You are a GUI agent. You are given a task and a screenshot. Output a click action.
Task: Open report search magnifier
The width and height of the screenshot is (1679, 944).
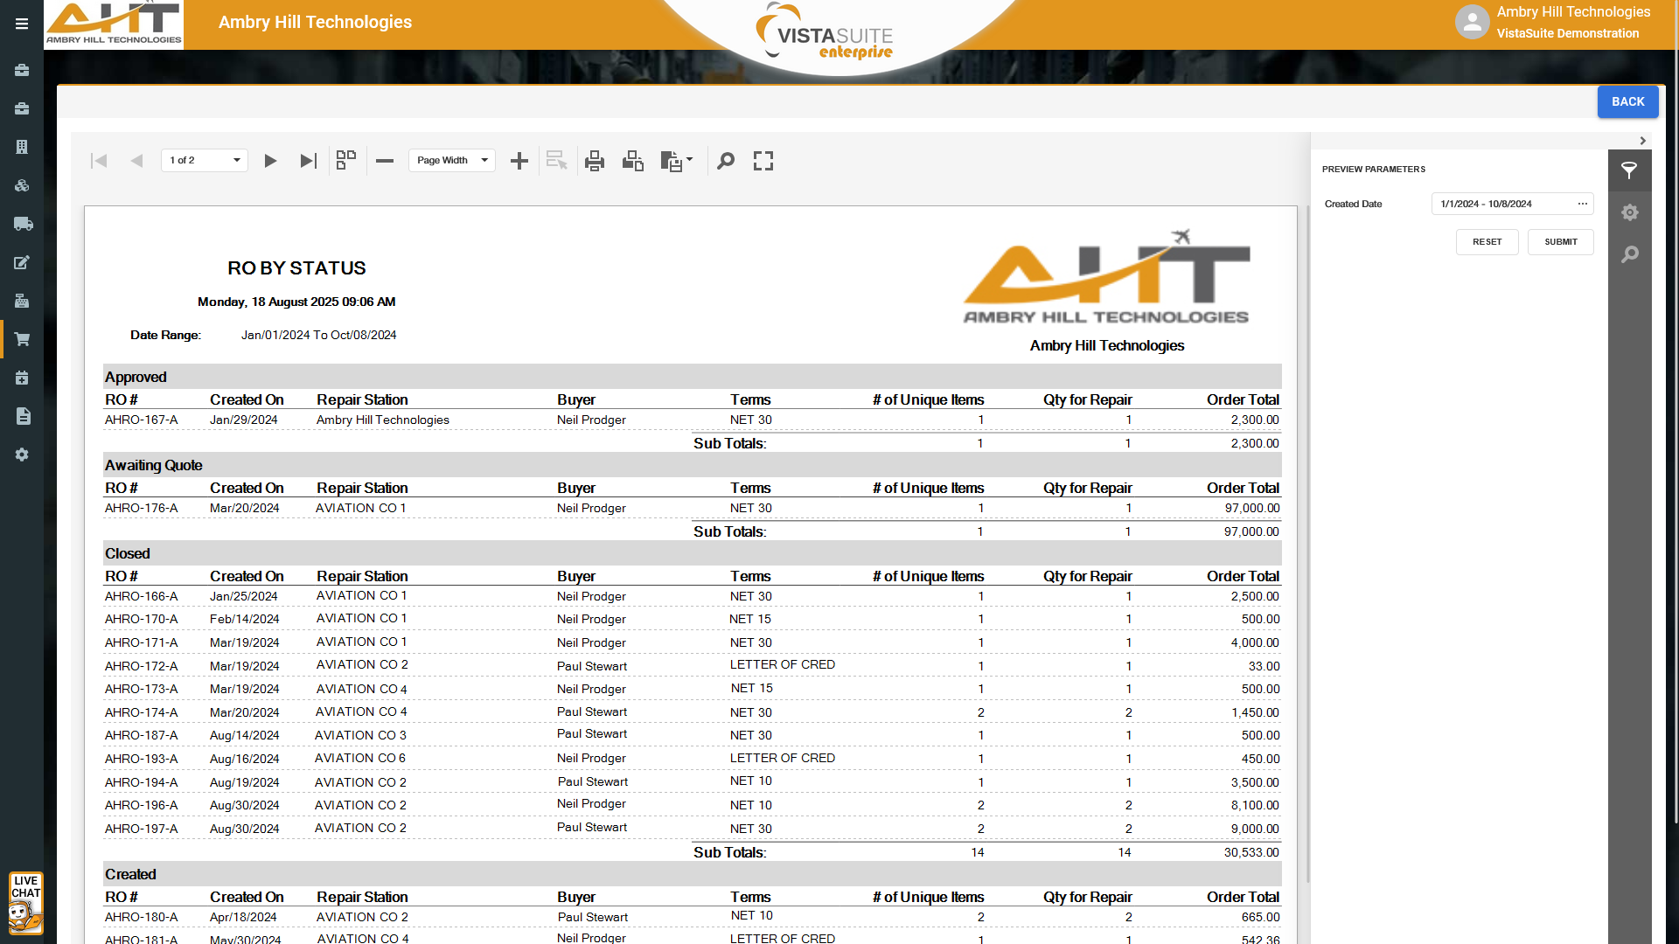[726, 161]
